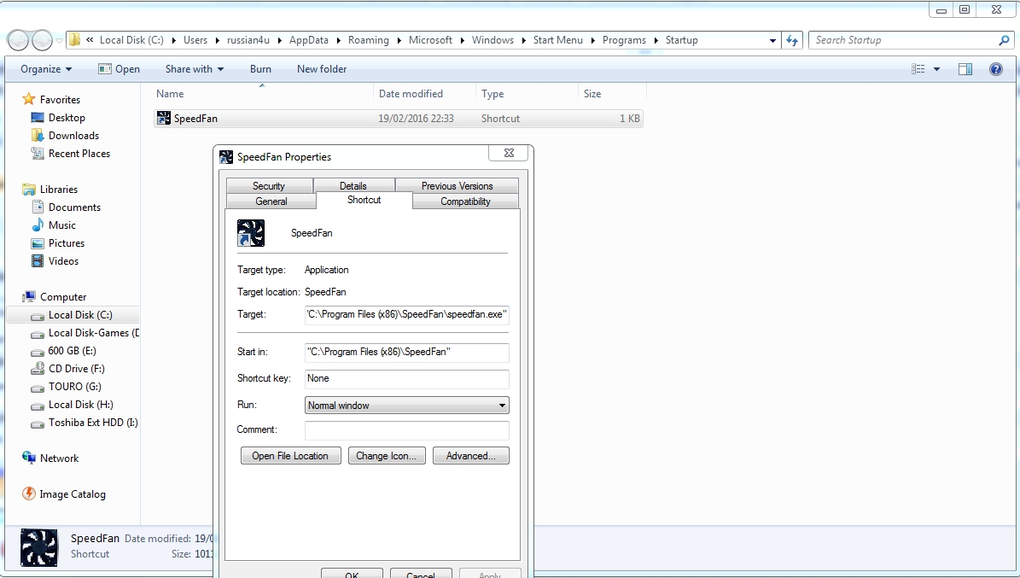Viewport: 1020px width, 578px height.
Task: Click the 600 GB (E:) drive icon
Action: [x=38, y=352]
